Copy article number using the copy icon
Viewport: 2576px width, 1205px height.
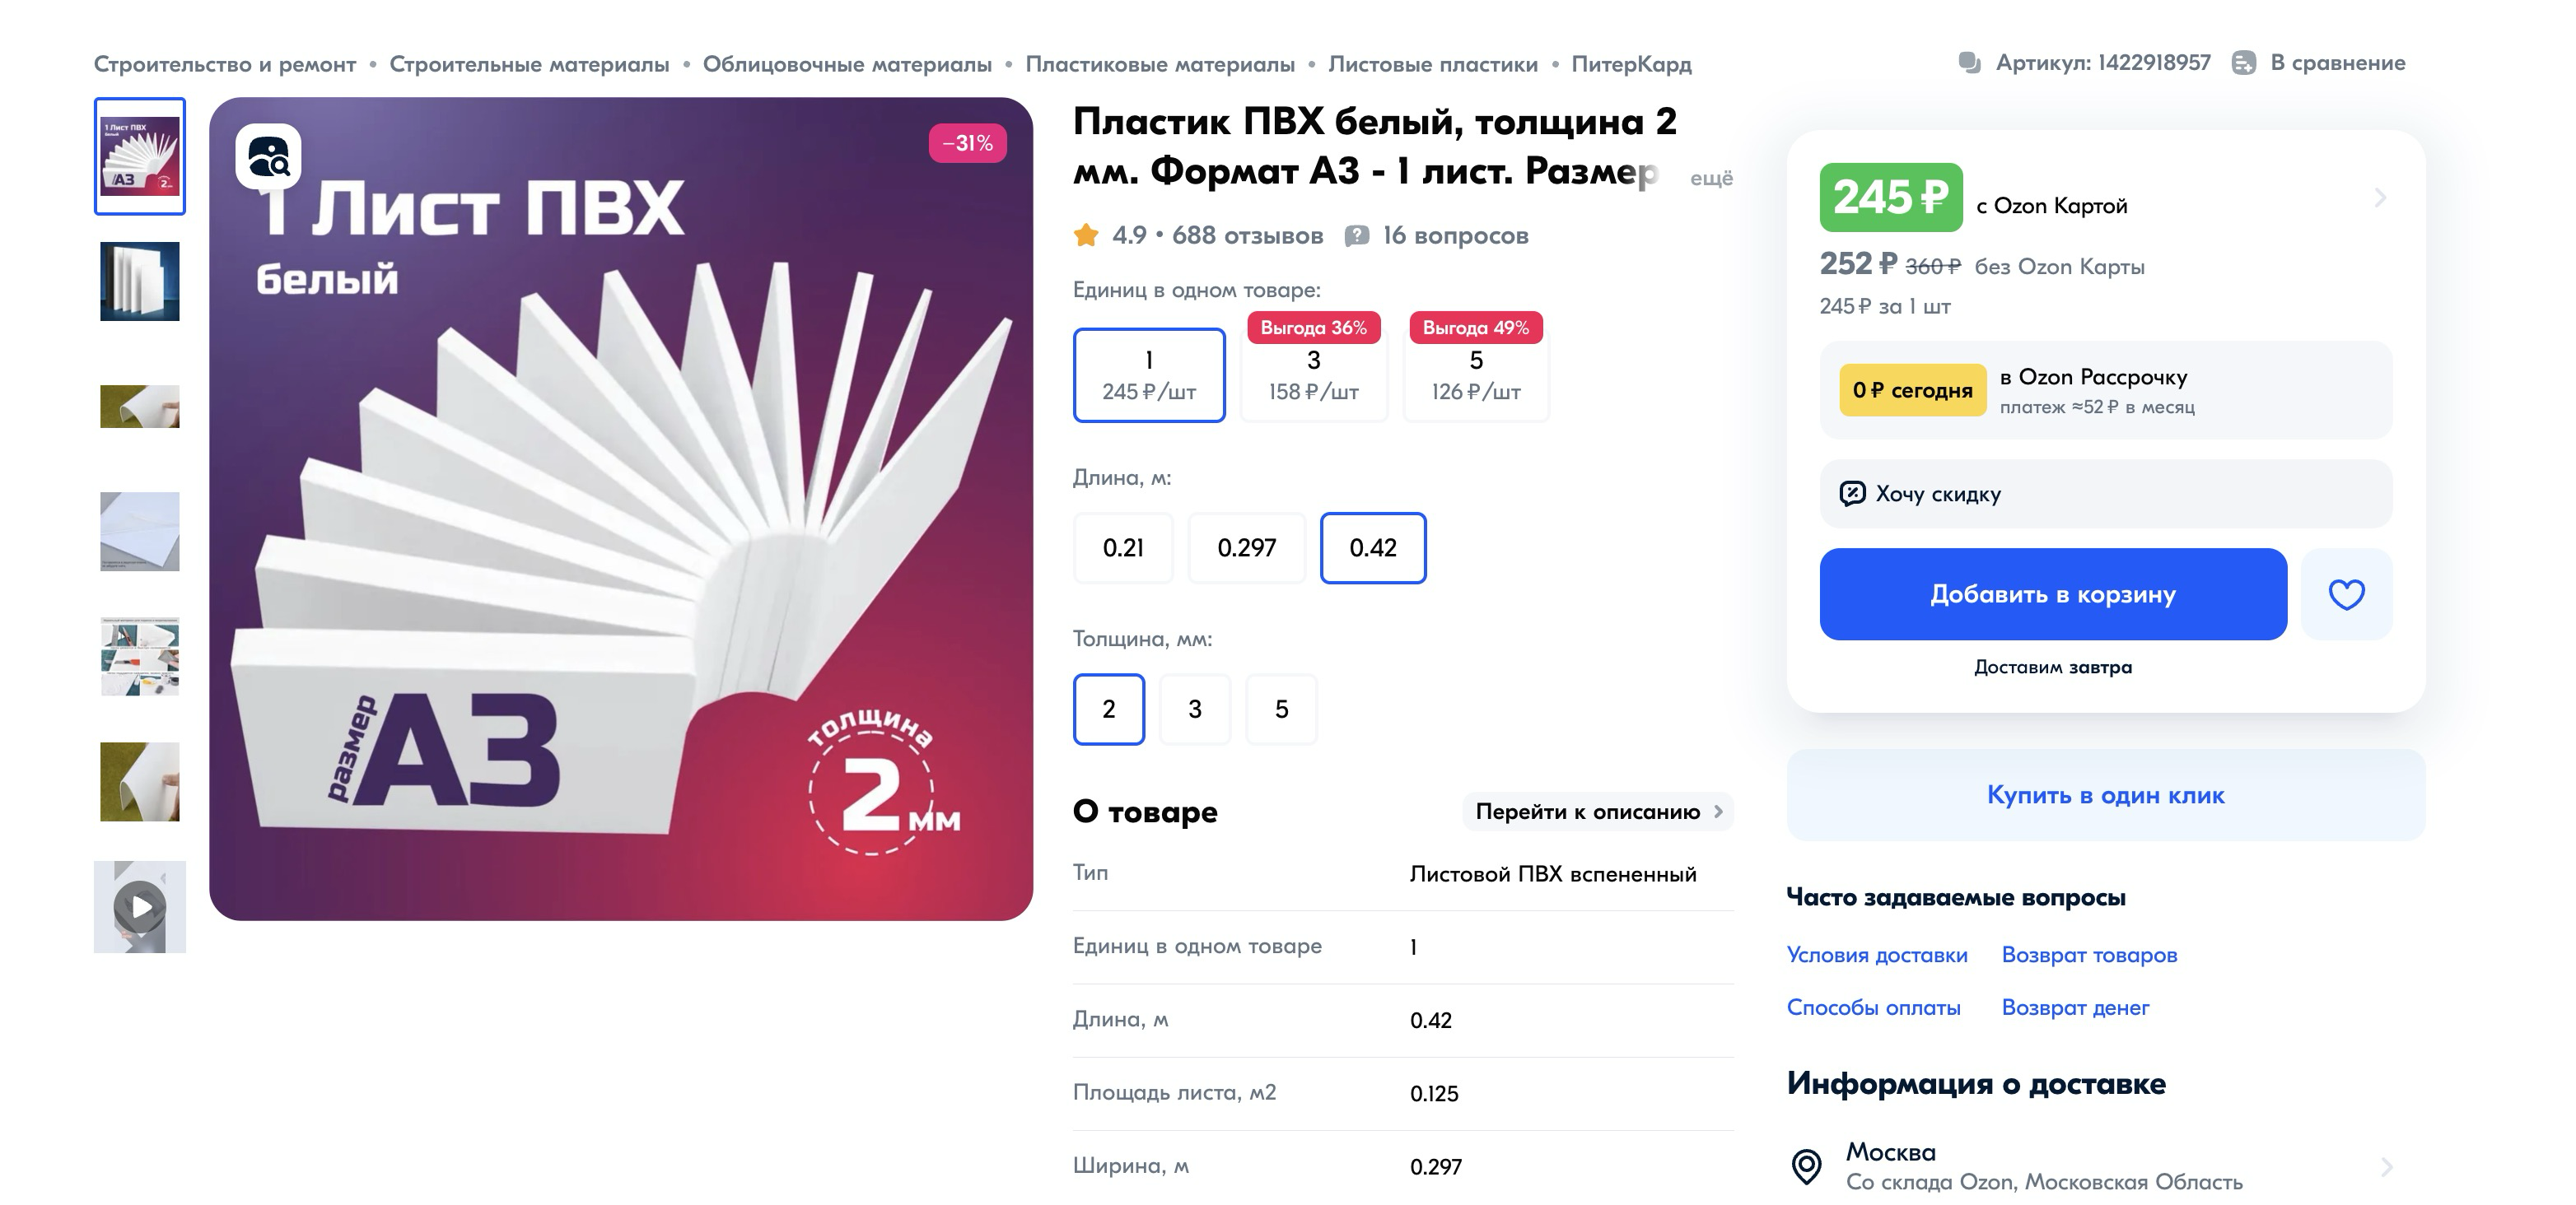click(x=1969, y=62)
